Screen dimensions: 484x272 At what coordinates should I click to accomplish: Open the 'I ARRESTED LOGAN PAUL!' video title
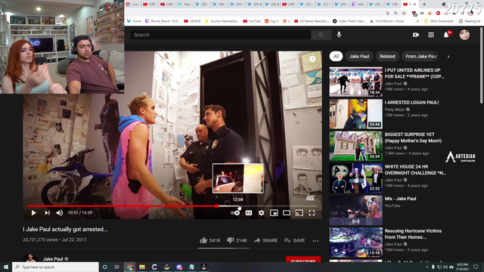click(411, 103)
